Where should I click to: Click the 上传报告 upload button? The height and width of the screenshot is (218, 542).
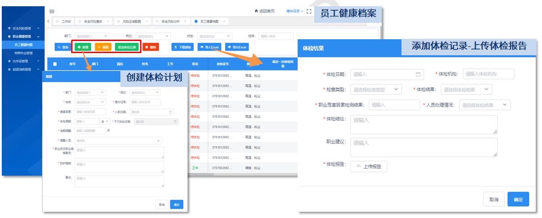click(368, 166)
